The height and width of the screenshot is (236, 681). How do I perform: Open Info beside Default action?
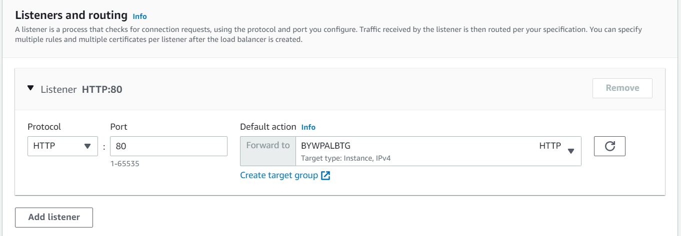[x=308, y=127]
